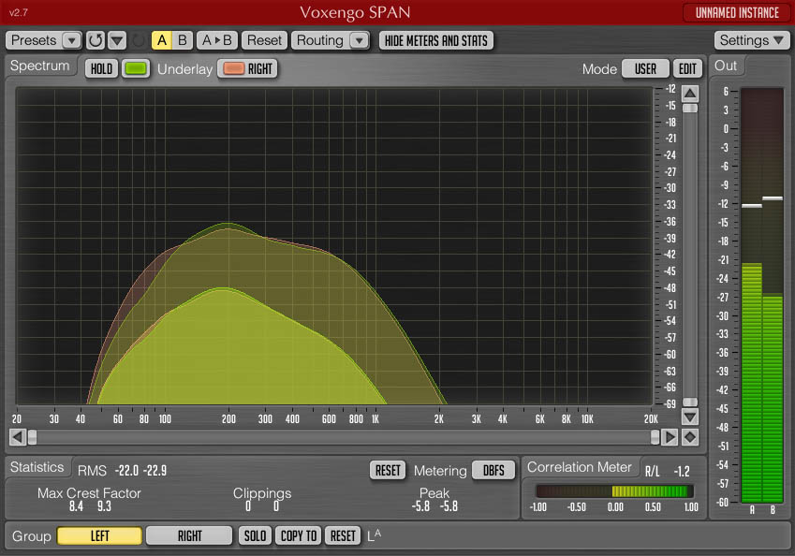Viewport: 795px width, 556px height.
Task: Switch to state A
Action: pos(162,40)
